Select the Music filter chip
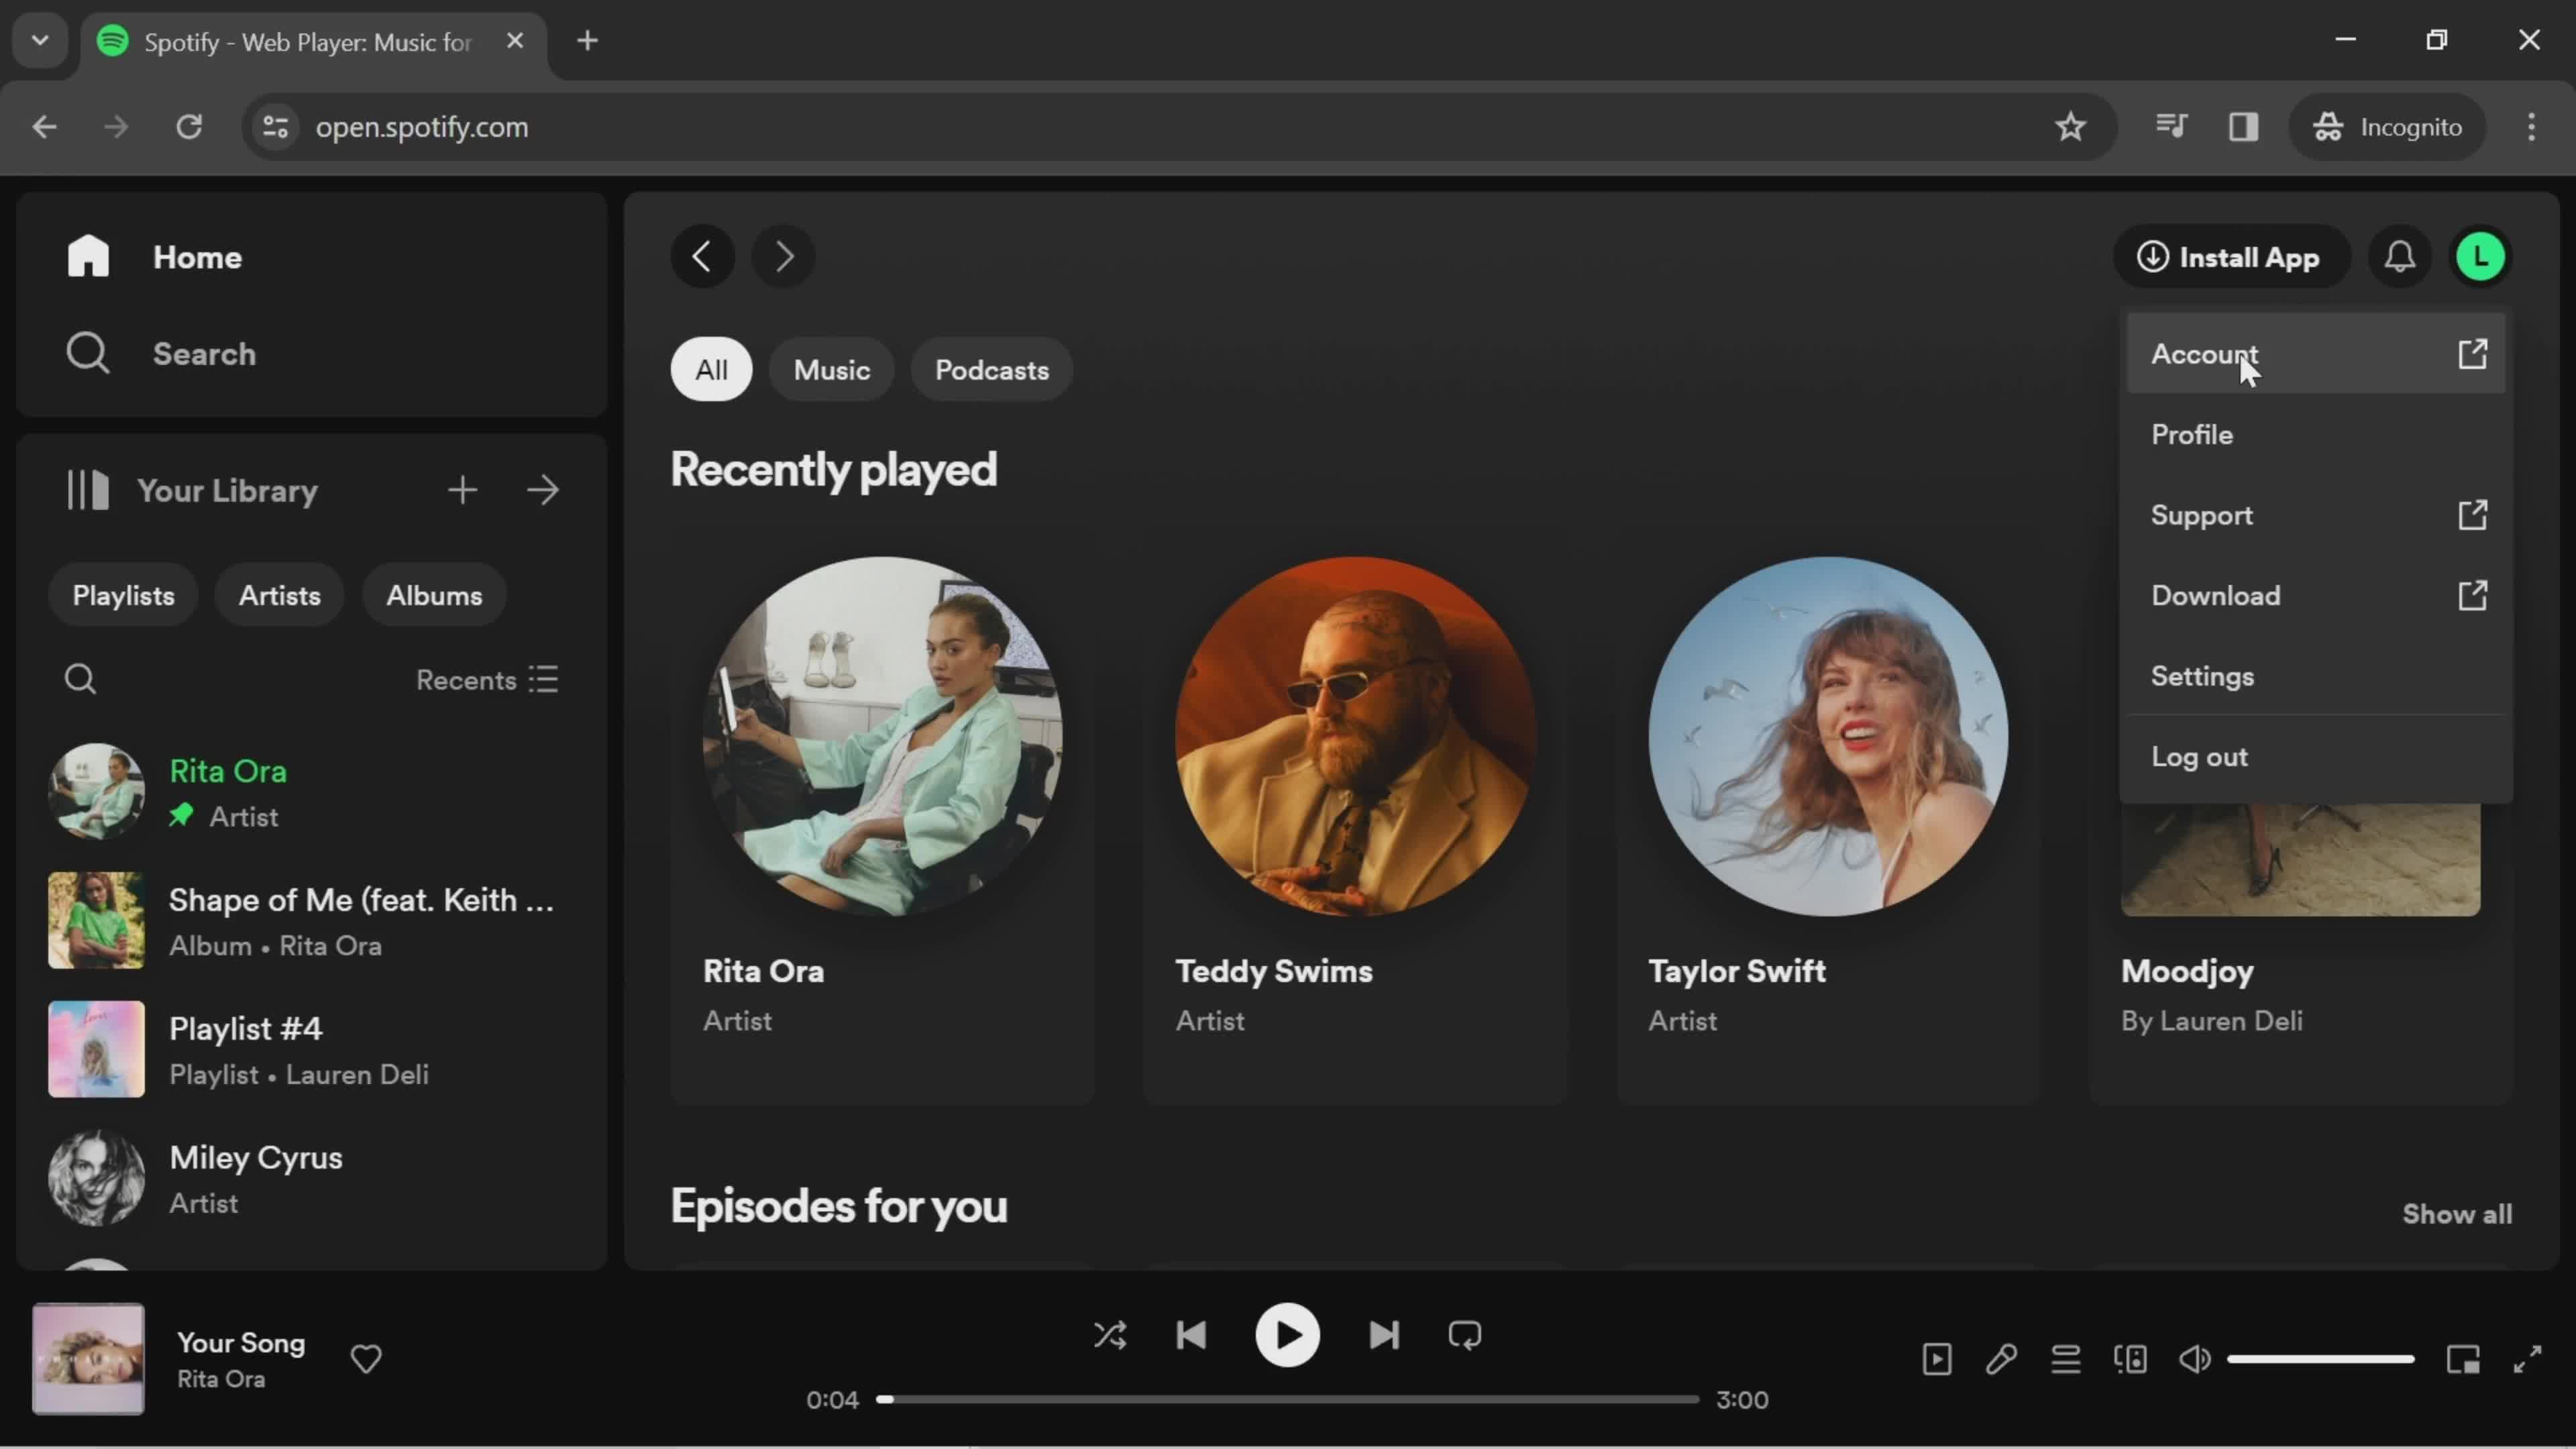Viewport: 2576px width, 1449px height. tap(831, 370)
